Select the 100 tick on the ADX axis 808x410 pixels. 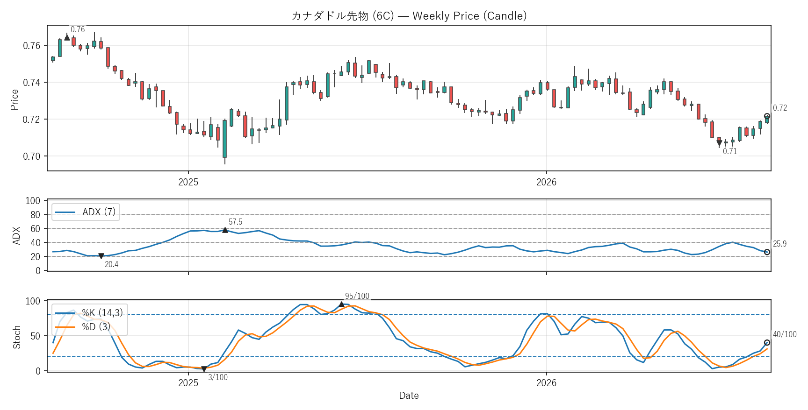pos(33,201)
